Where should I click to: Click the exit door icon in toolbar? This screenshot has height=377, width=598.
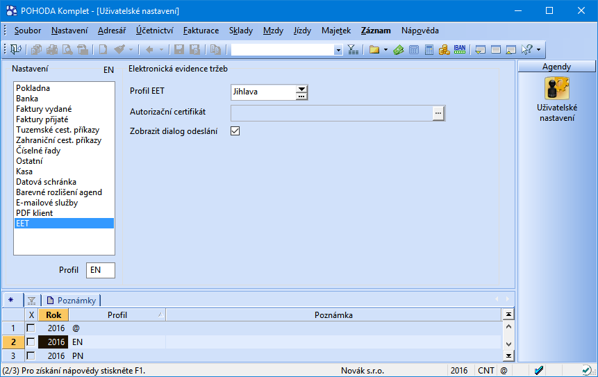click(x=16, y=49)
